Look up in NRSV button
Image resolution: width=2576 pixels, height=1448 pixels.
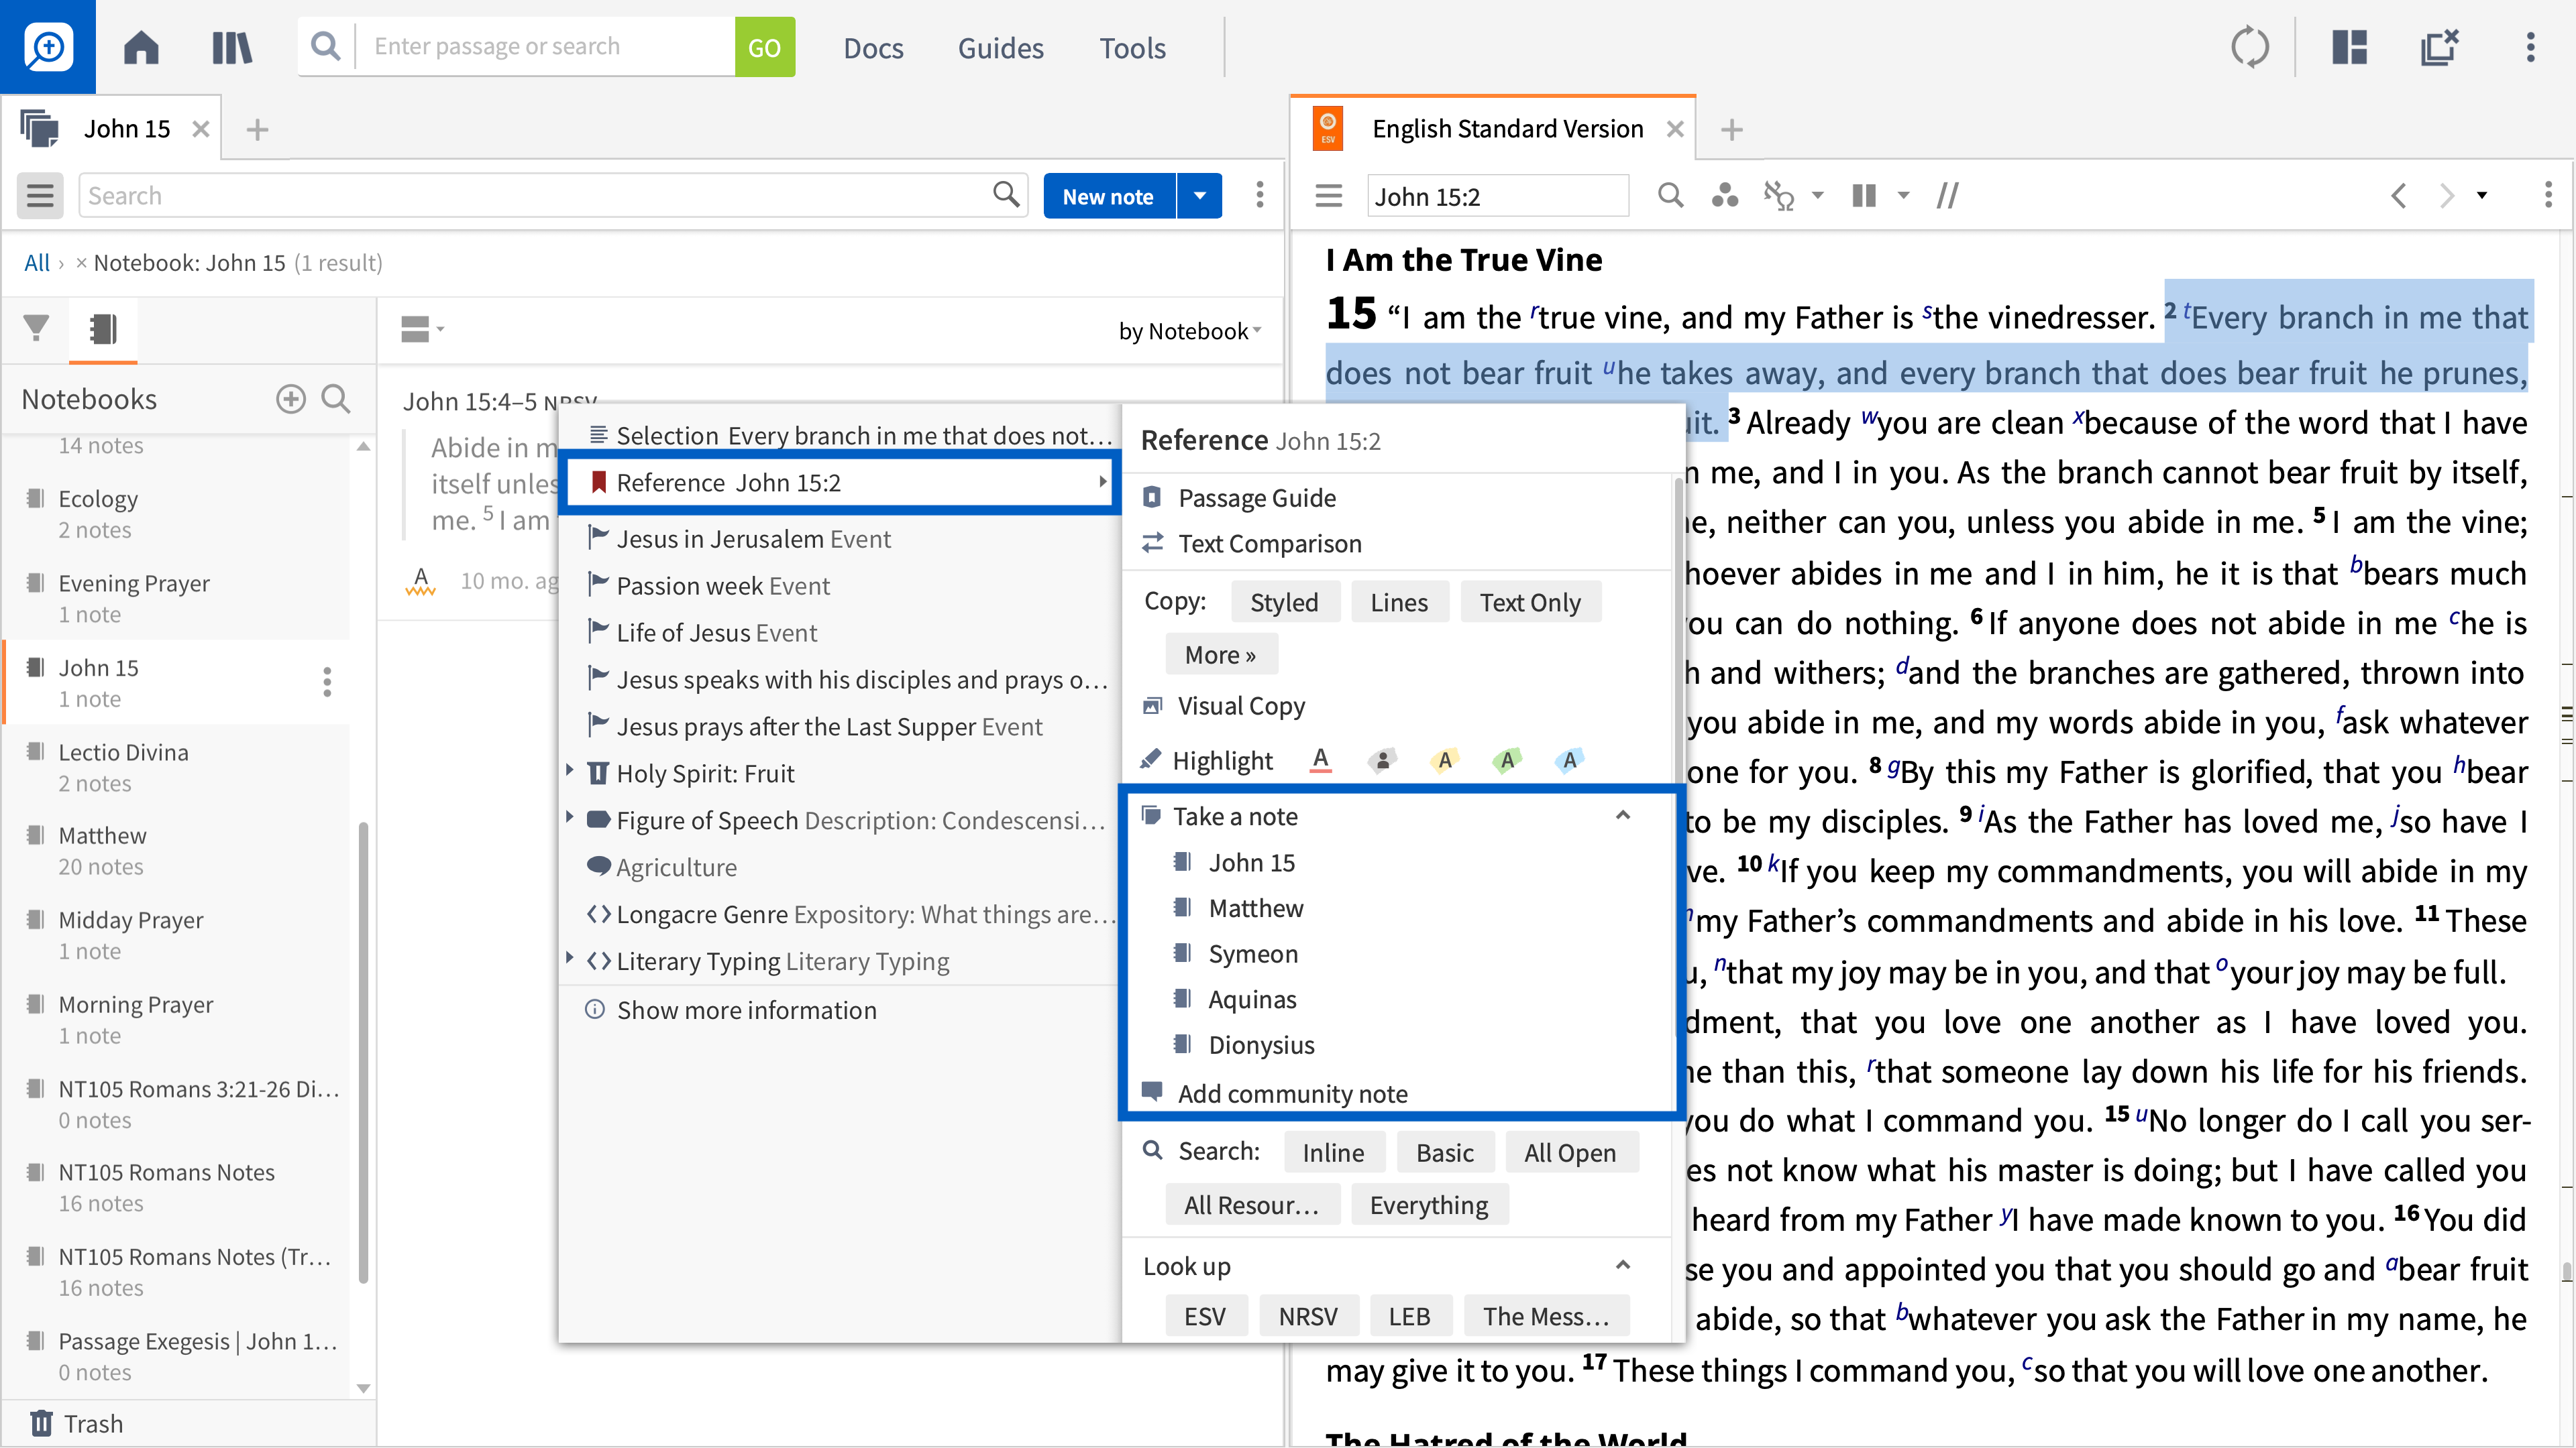tap(1307, 1316)
